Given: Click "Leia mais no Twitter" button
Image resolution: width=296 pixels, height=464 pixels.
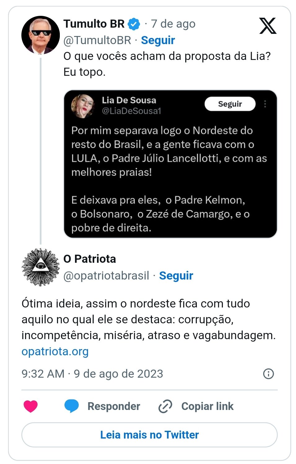Looking at the screenshot, I should tap(149, 434).
